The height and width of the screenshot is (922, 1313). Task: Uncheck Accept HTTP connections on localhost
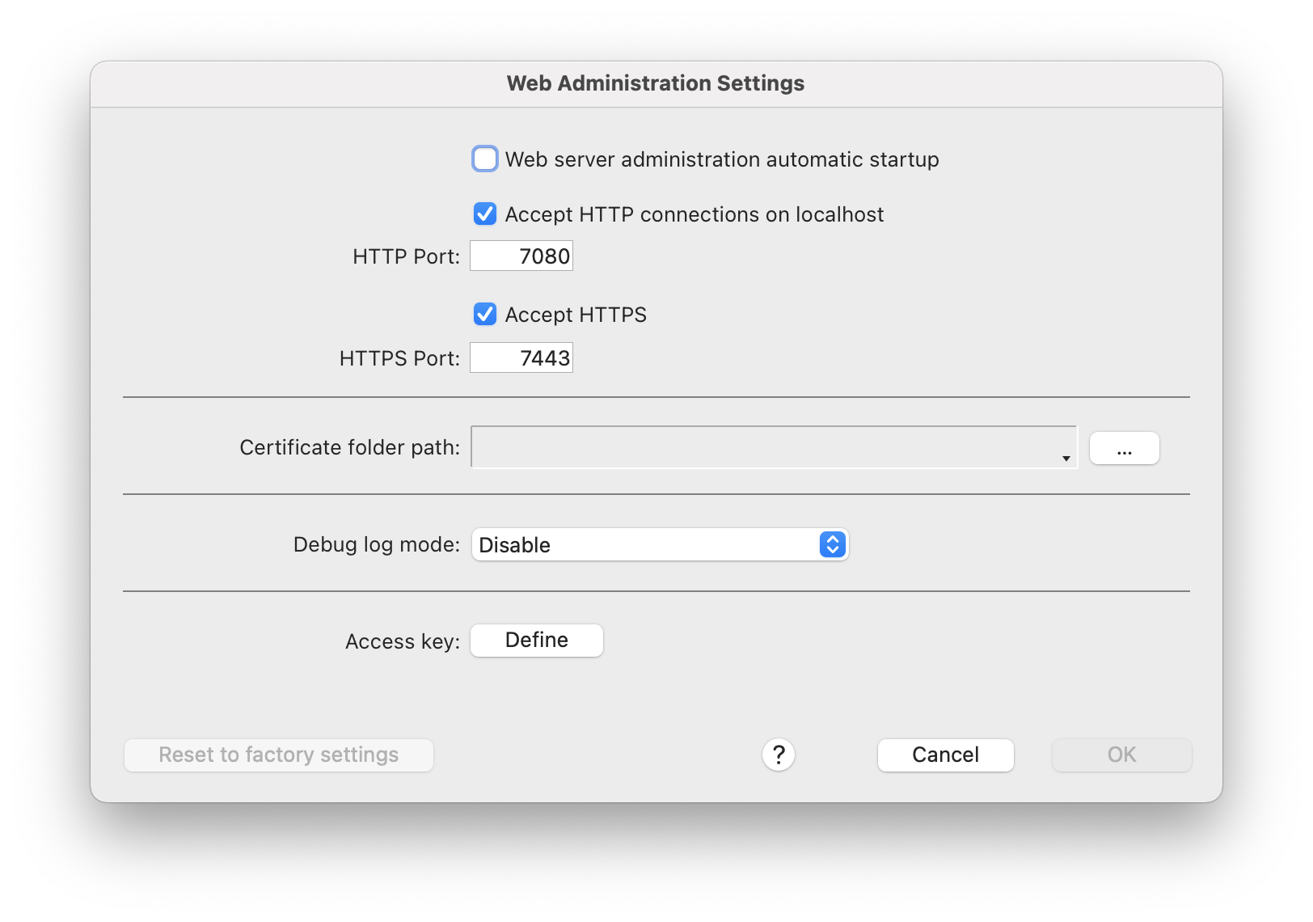pyautogui.click(x=485, y=214)
